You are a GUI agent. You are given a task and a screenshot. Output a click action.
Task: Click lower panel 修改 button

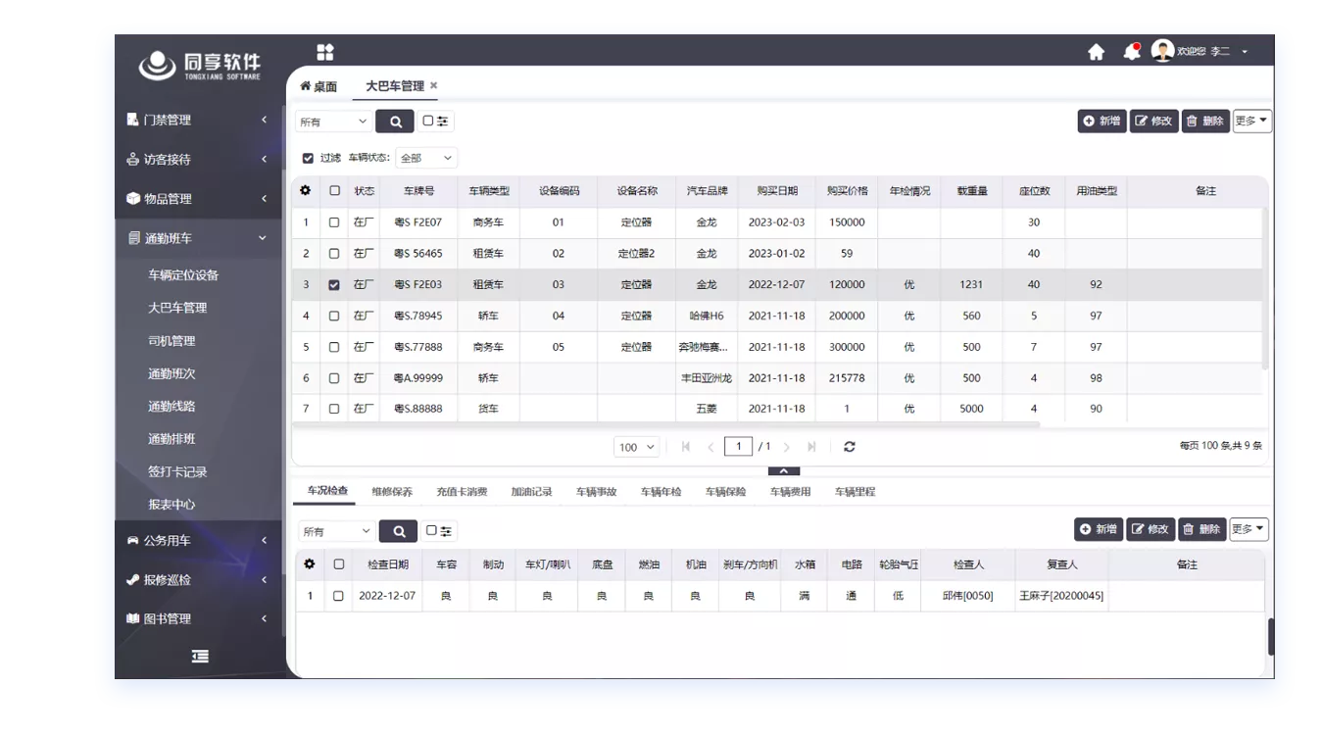click(1151, 529)
